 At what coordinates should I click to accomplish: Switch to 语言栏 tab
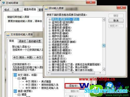coord(22,41)
